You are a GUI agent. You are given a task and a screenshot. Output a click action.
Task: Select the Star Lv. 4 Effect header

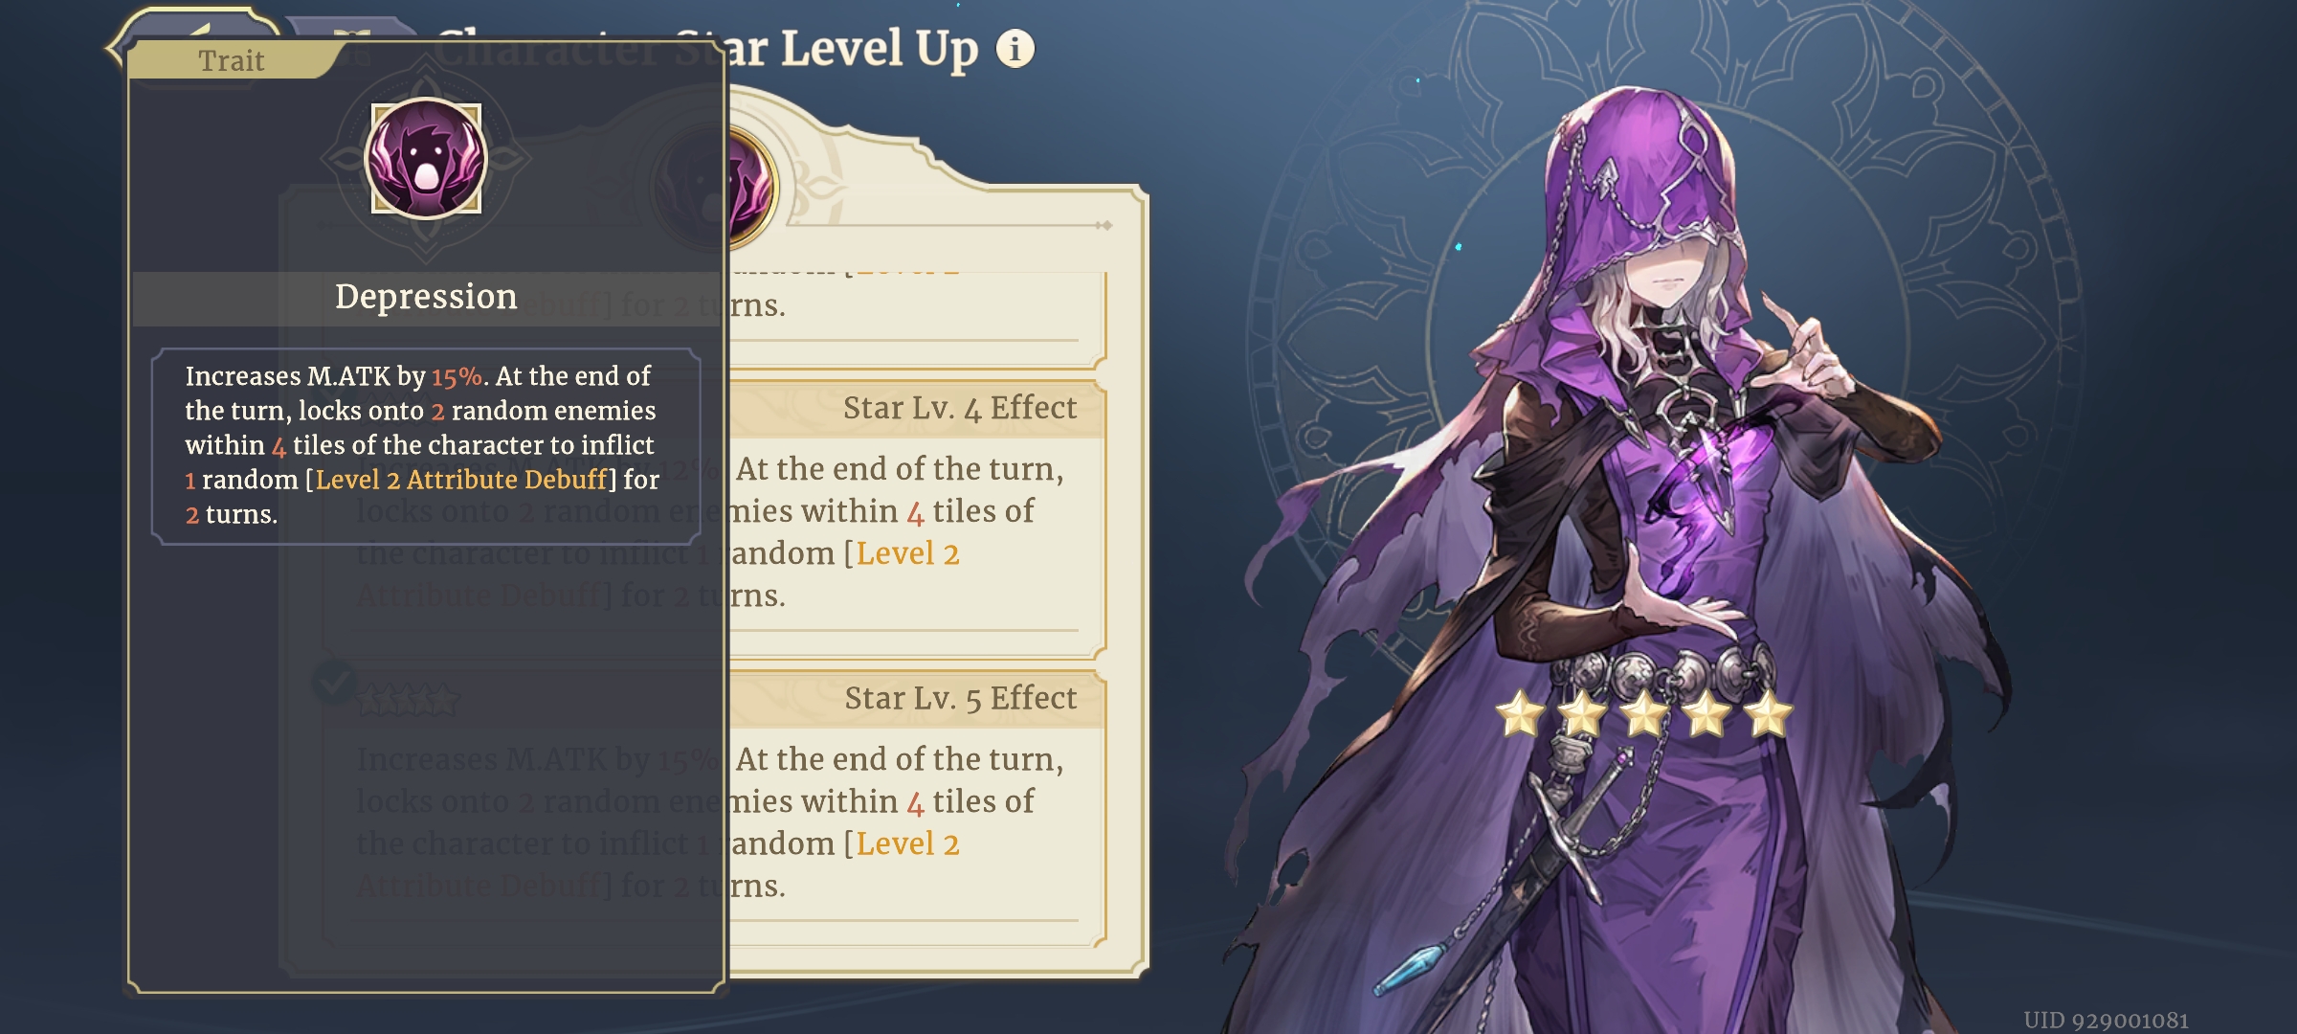pos(960,408)
